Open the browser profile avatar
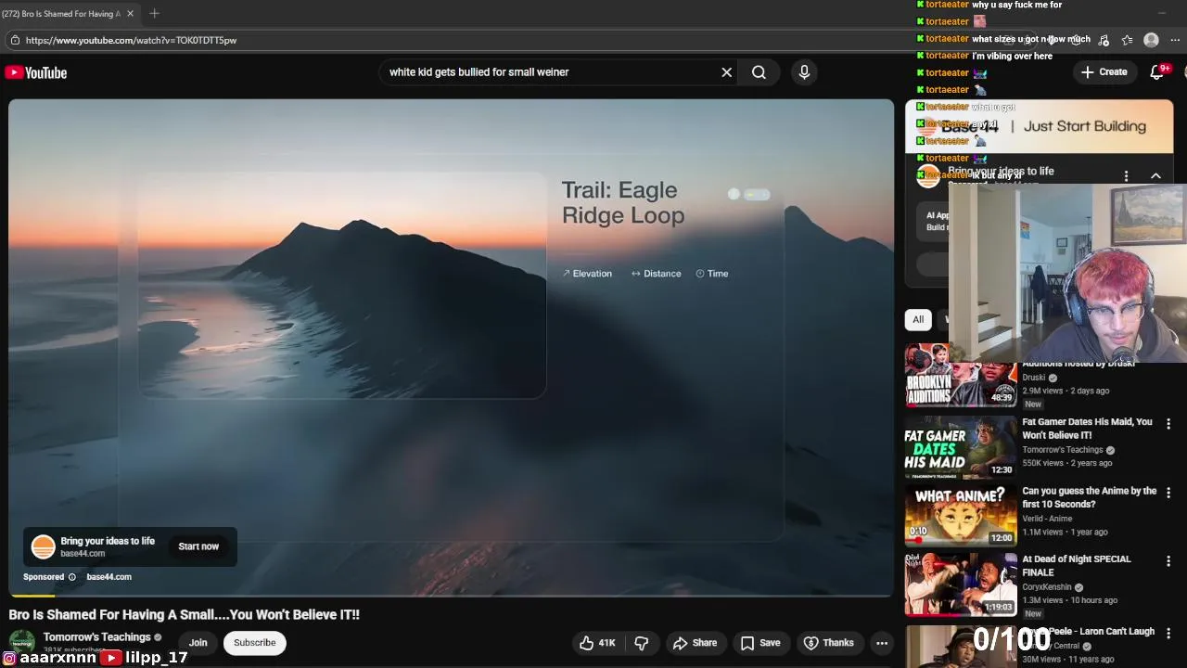The width and height of the screenshot is (1187, 668). 1151,40
